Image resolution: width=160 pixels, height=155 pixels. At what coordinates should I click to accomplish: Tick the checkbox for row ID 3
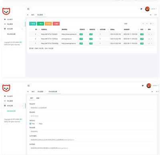(31, 34)
